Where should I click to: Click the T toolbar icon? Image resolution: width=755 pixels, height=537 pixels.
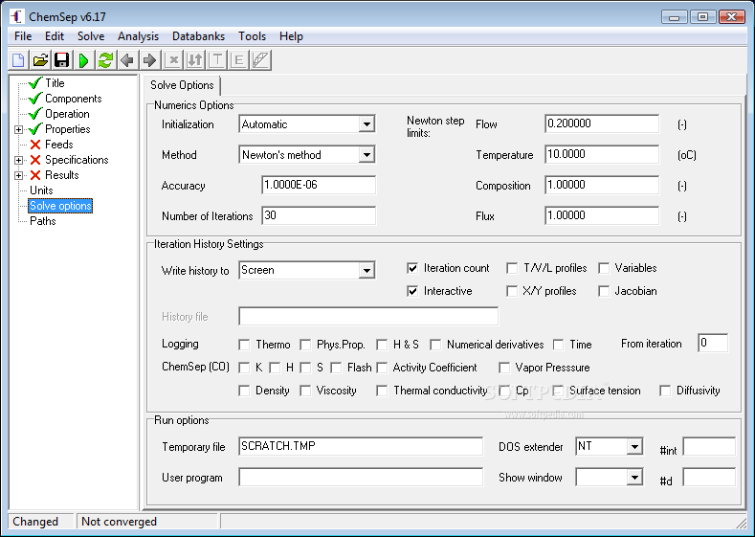pyautogui.click(x=216, y=60)
